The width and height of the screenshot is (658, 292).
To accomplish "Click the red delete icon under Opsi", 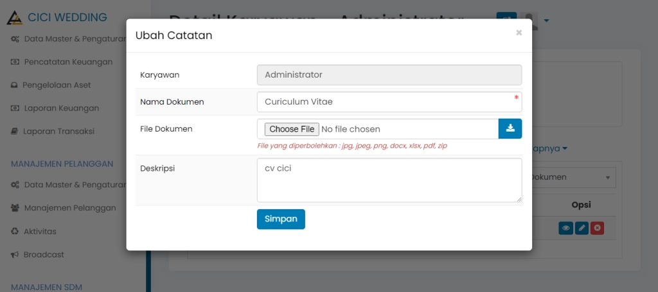I will coord(597,228).
